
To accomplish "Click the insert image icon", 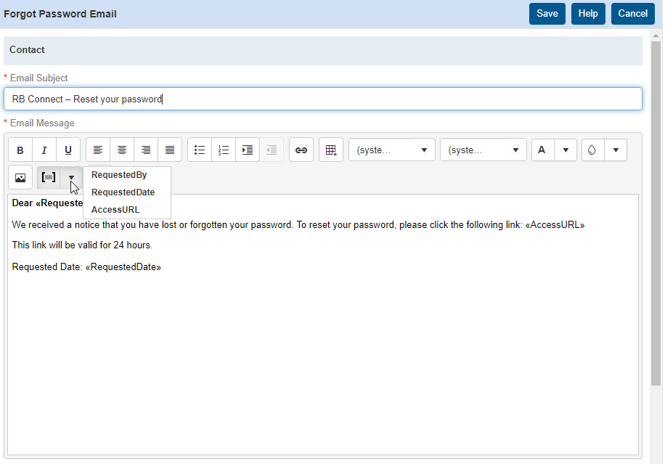I will click(20, 177).
